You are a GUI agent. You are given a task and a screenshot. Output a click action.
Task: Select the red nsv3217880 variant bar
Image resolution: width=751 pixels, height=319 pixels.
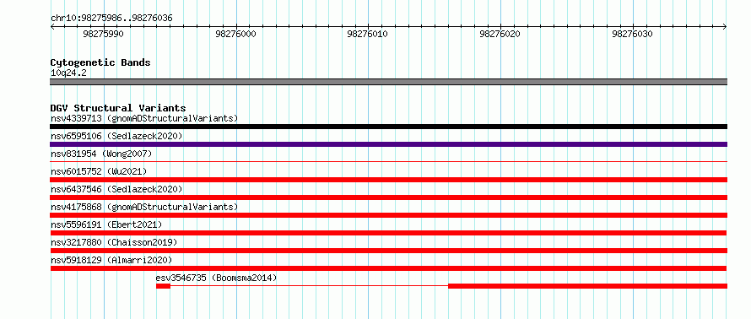388,251
